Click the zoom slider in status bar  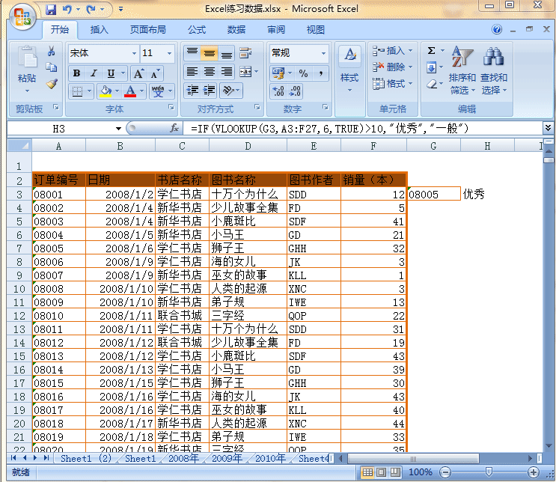tap(489, 472)
